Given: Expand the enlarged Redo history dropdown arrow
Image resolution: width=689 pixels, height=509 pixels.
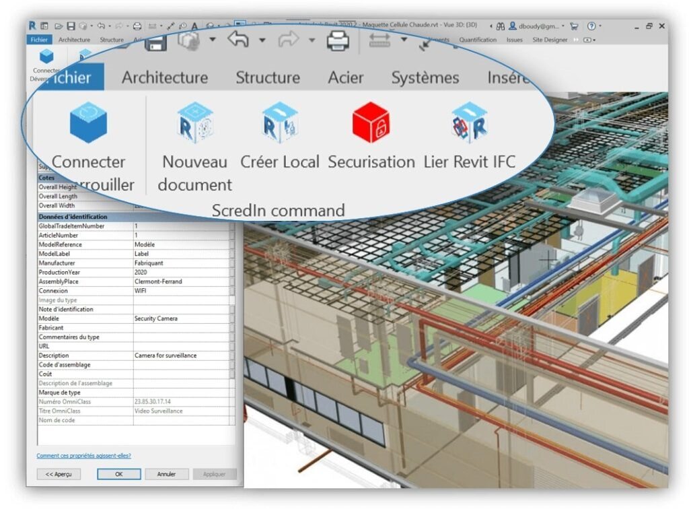Looking at the screenshot, I should (312, 40).
